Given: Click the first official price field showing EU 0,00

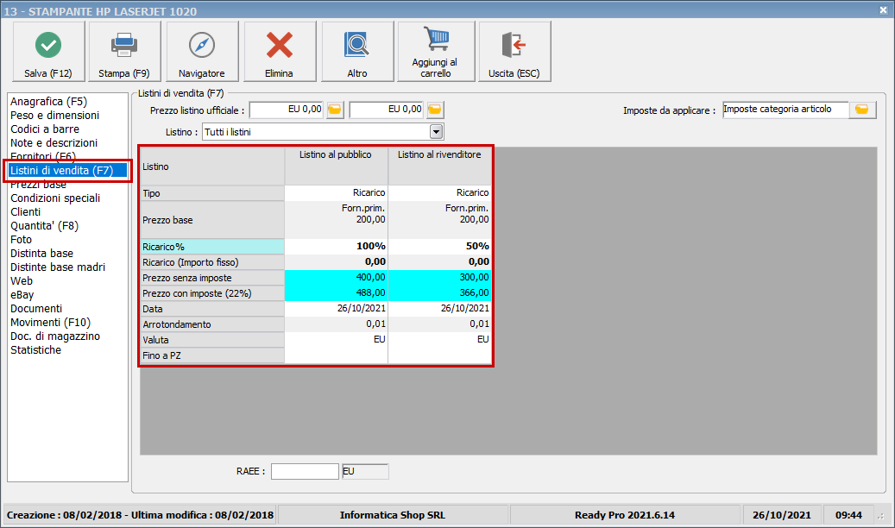Looking at the screenshot, I should pyautogui.click(x=285, y=110).
